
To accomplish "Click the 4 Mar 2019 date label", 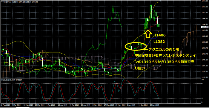I will point(16,105).
